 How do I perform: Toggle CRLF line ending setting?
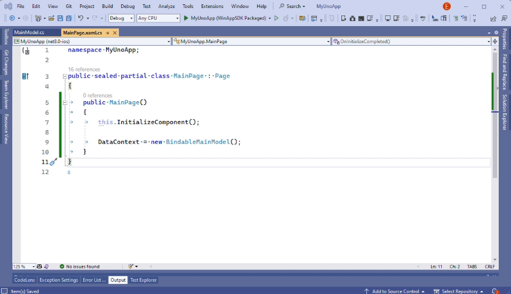tap(490, 266)
